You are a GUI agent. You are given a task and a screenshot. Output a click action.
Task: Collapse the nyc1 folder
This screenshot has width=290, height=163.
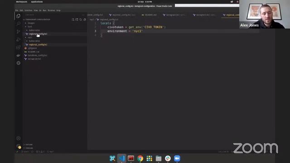(x=29, y=37)
